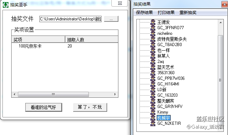Select winner LD新 in results list
The height and width of the screenshot is (135, 228).
pyautogui.click(x=162, y=89)
